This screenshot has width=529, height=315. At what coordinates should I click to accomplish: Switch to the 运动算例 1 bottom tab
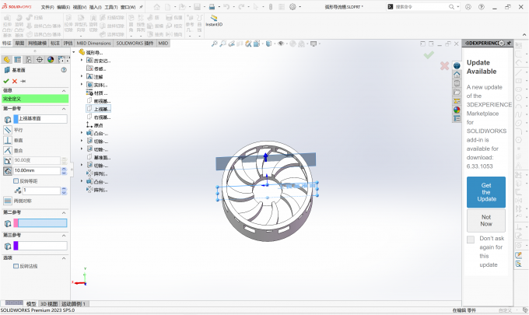coord(74,304)
